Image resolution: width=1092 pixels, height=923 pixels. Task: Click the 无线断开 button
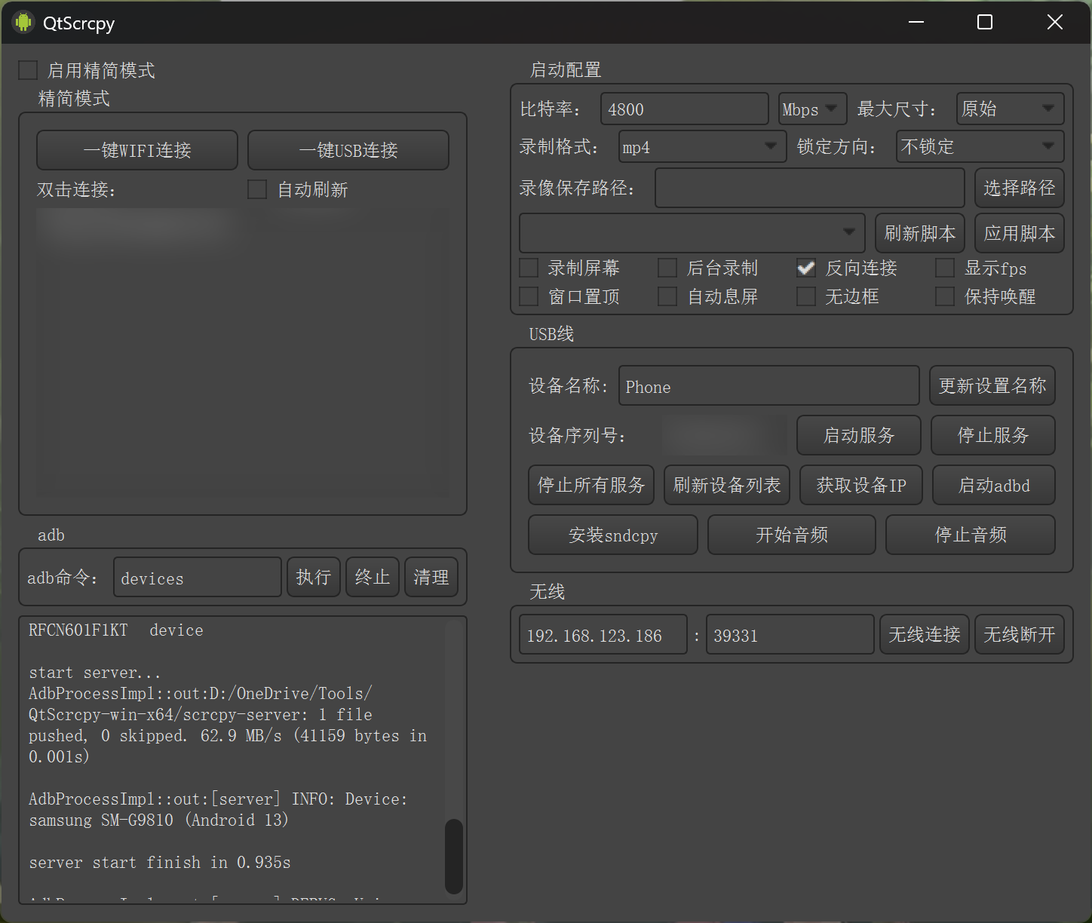point(1020,634)
